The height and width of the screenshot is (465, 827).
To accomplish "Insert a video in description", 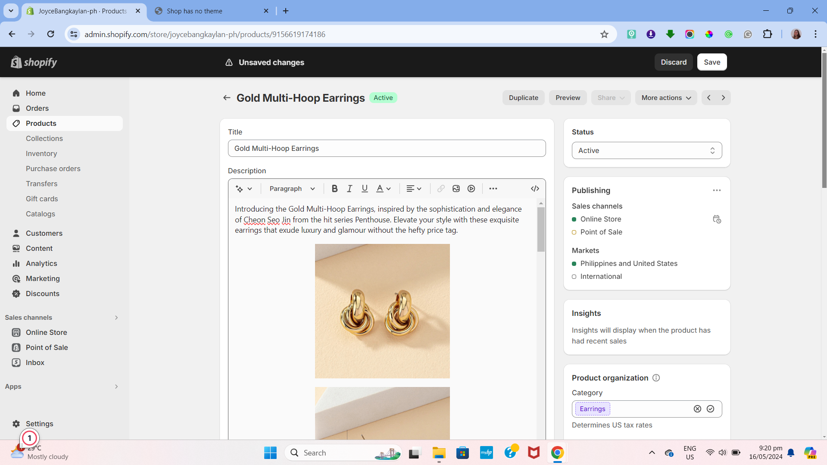I will click(x=471, y=189).
